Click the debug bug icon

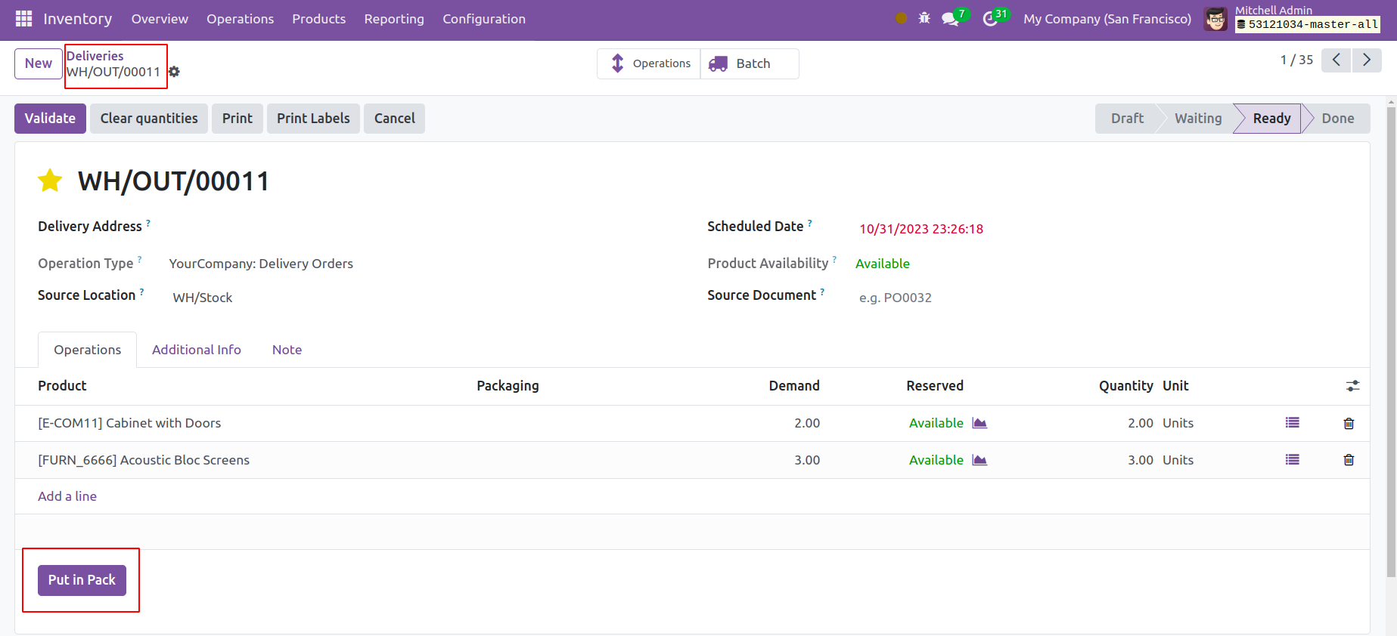click(x=924, y=18)
